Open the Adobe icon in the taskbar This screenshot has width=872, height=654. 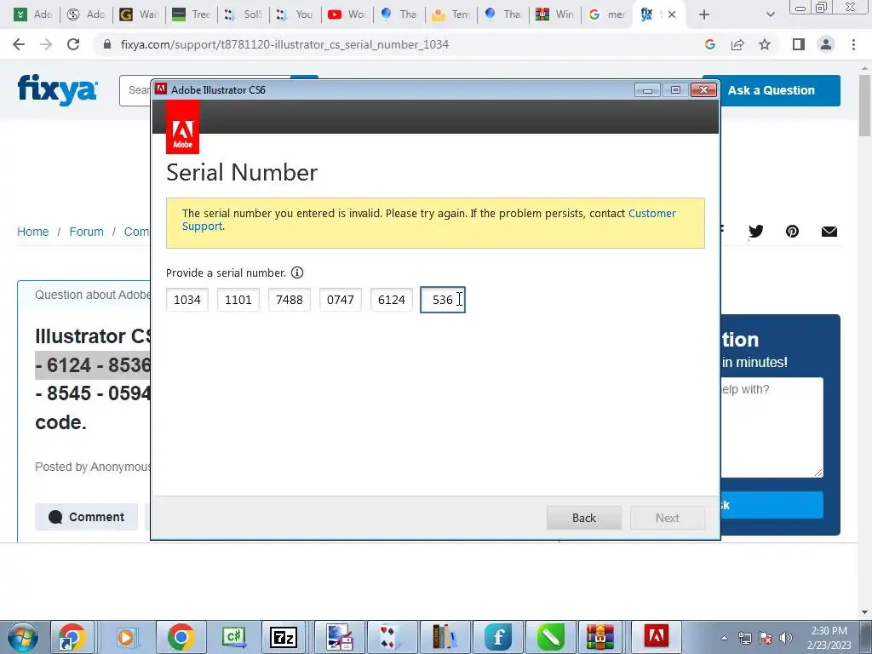click(x=656, y=636)
